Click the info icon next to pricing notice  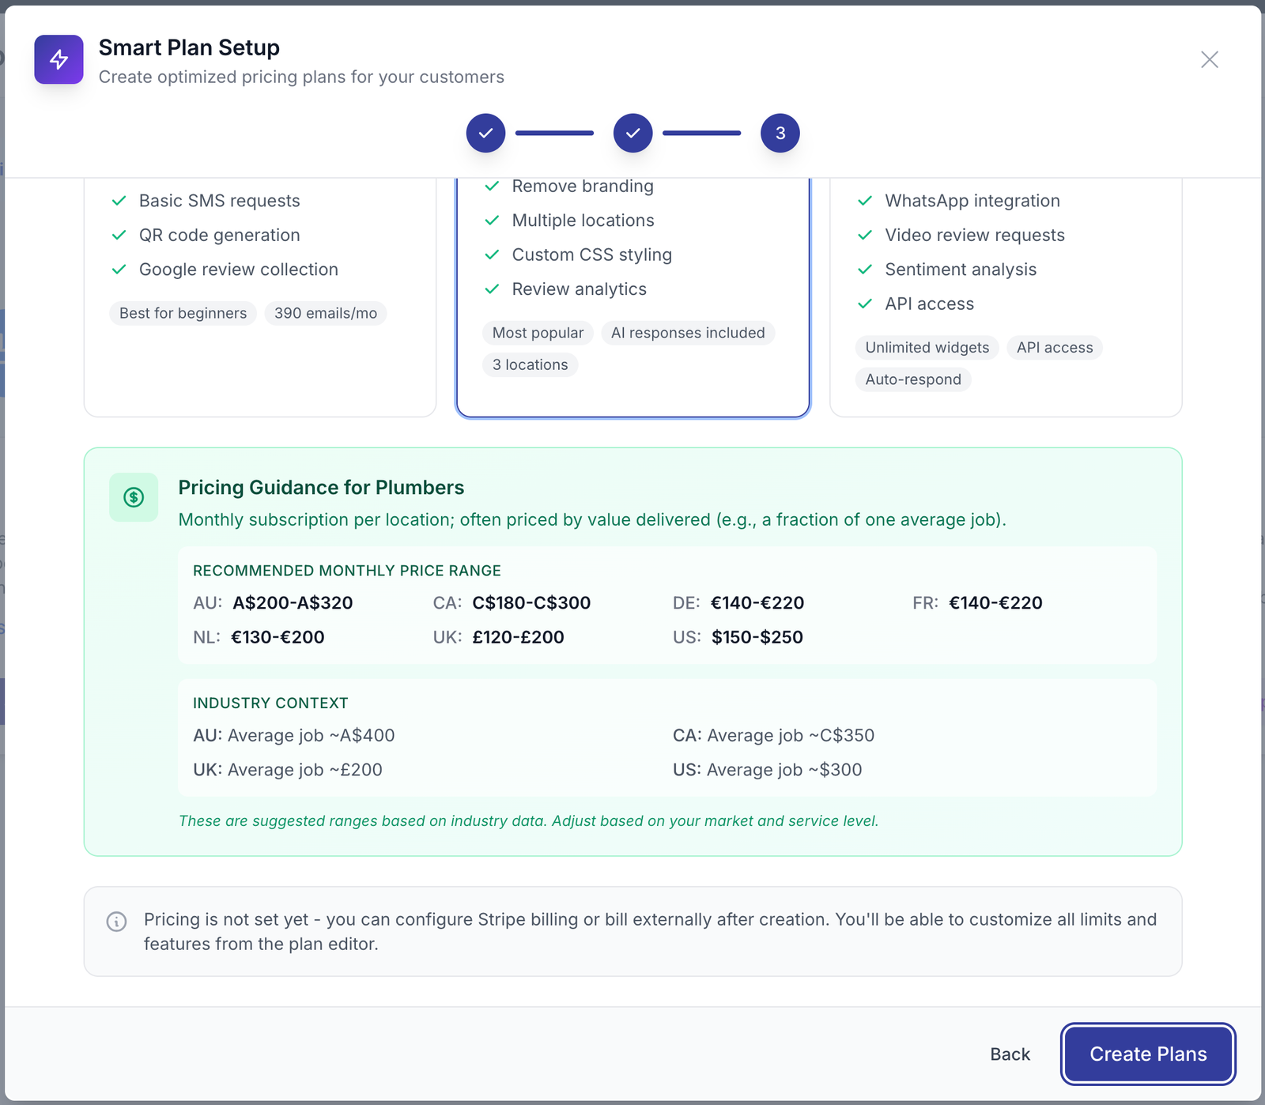click(117, 921)
